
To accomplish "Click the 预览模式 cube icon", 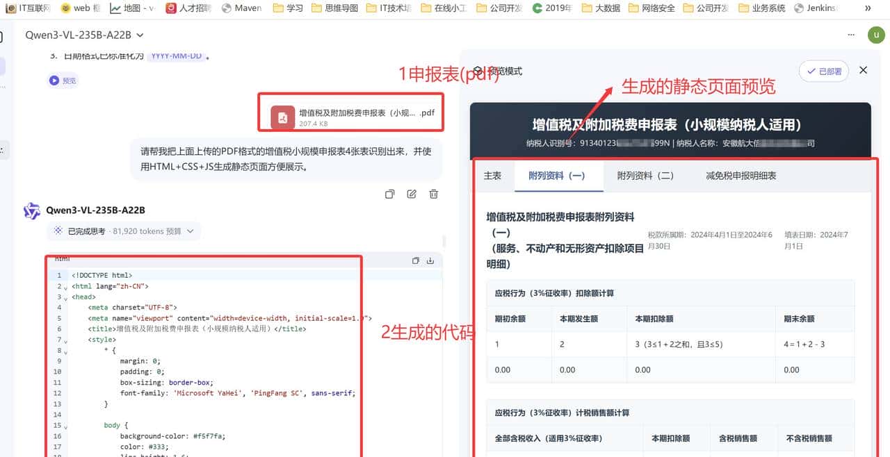I will pyautogui.click(x=478, y=69).
